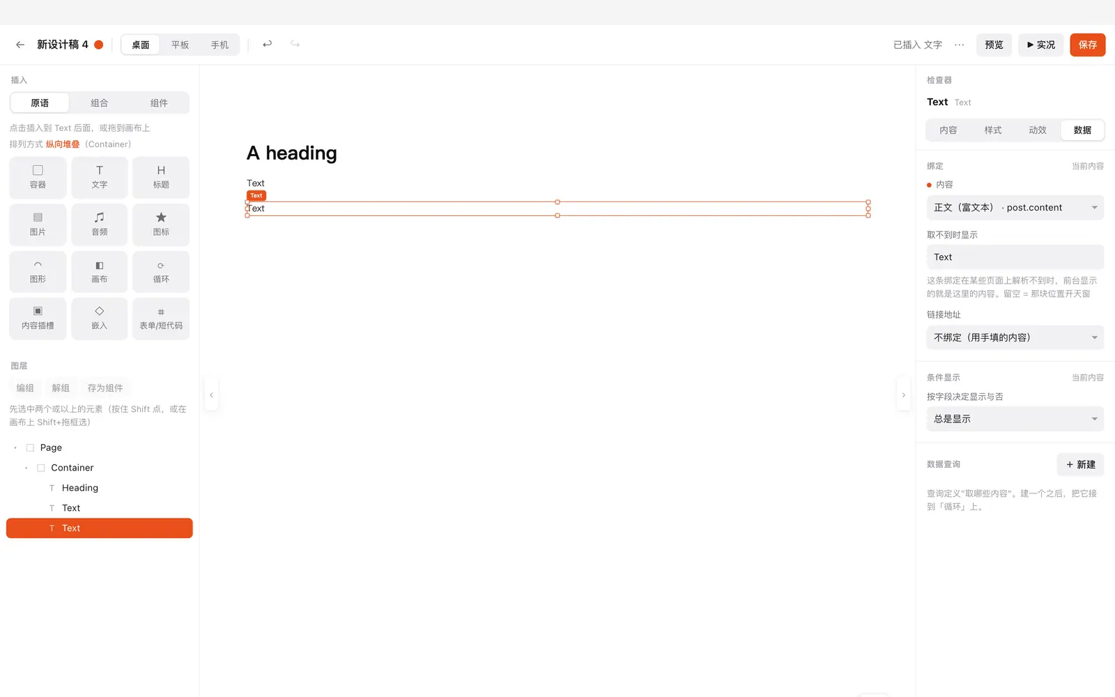The height and width of the screenshot is (697, 1115).
Task: Click the 预览 preview button
Action: pyautogui.click(x=994, y=45)
